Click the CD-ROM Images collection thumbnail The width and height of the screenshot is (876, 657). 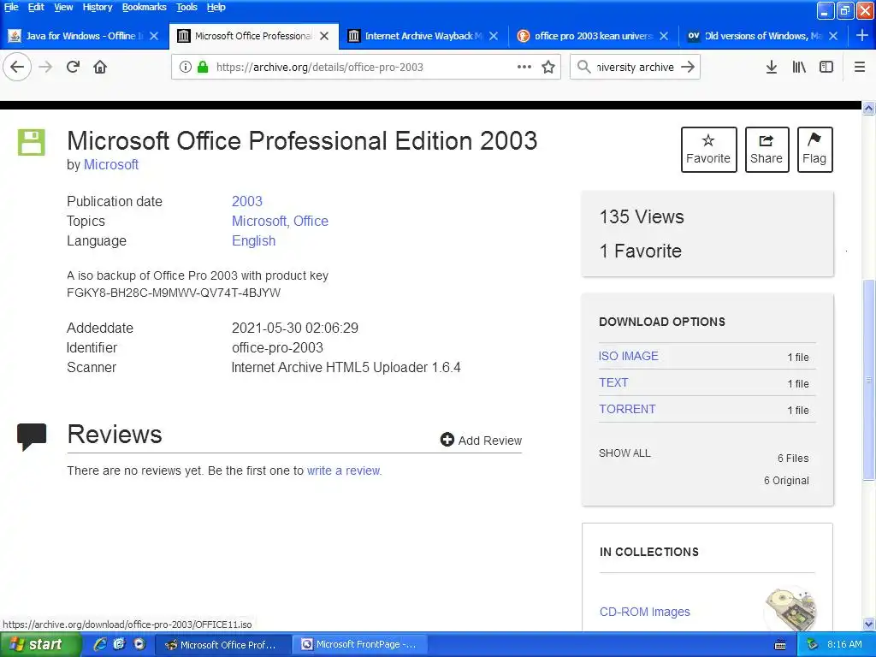pos(790,609)
